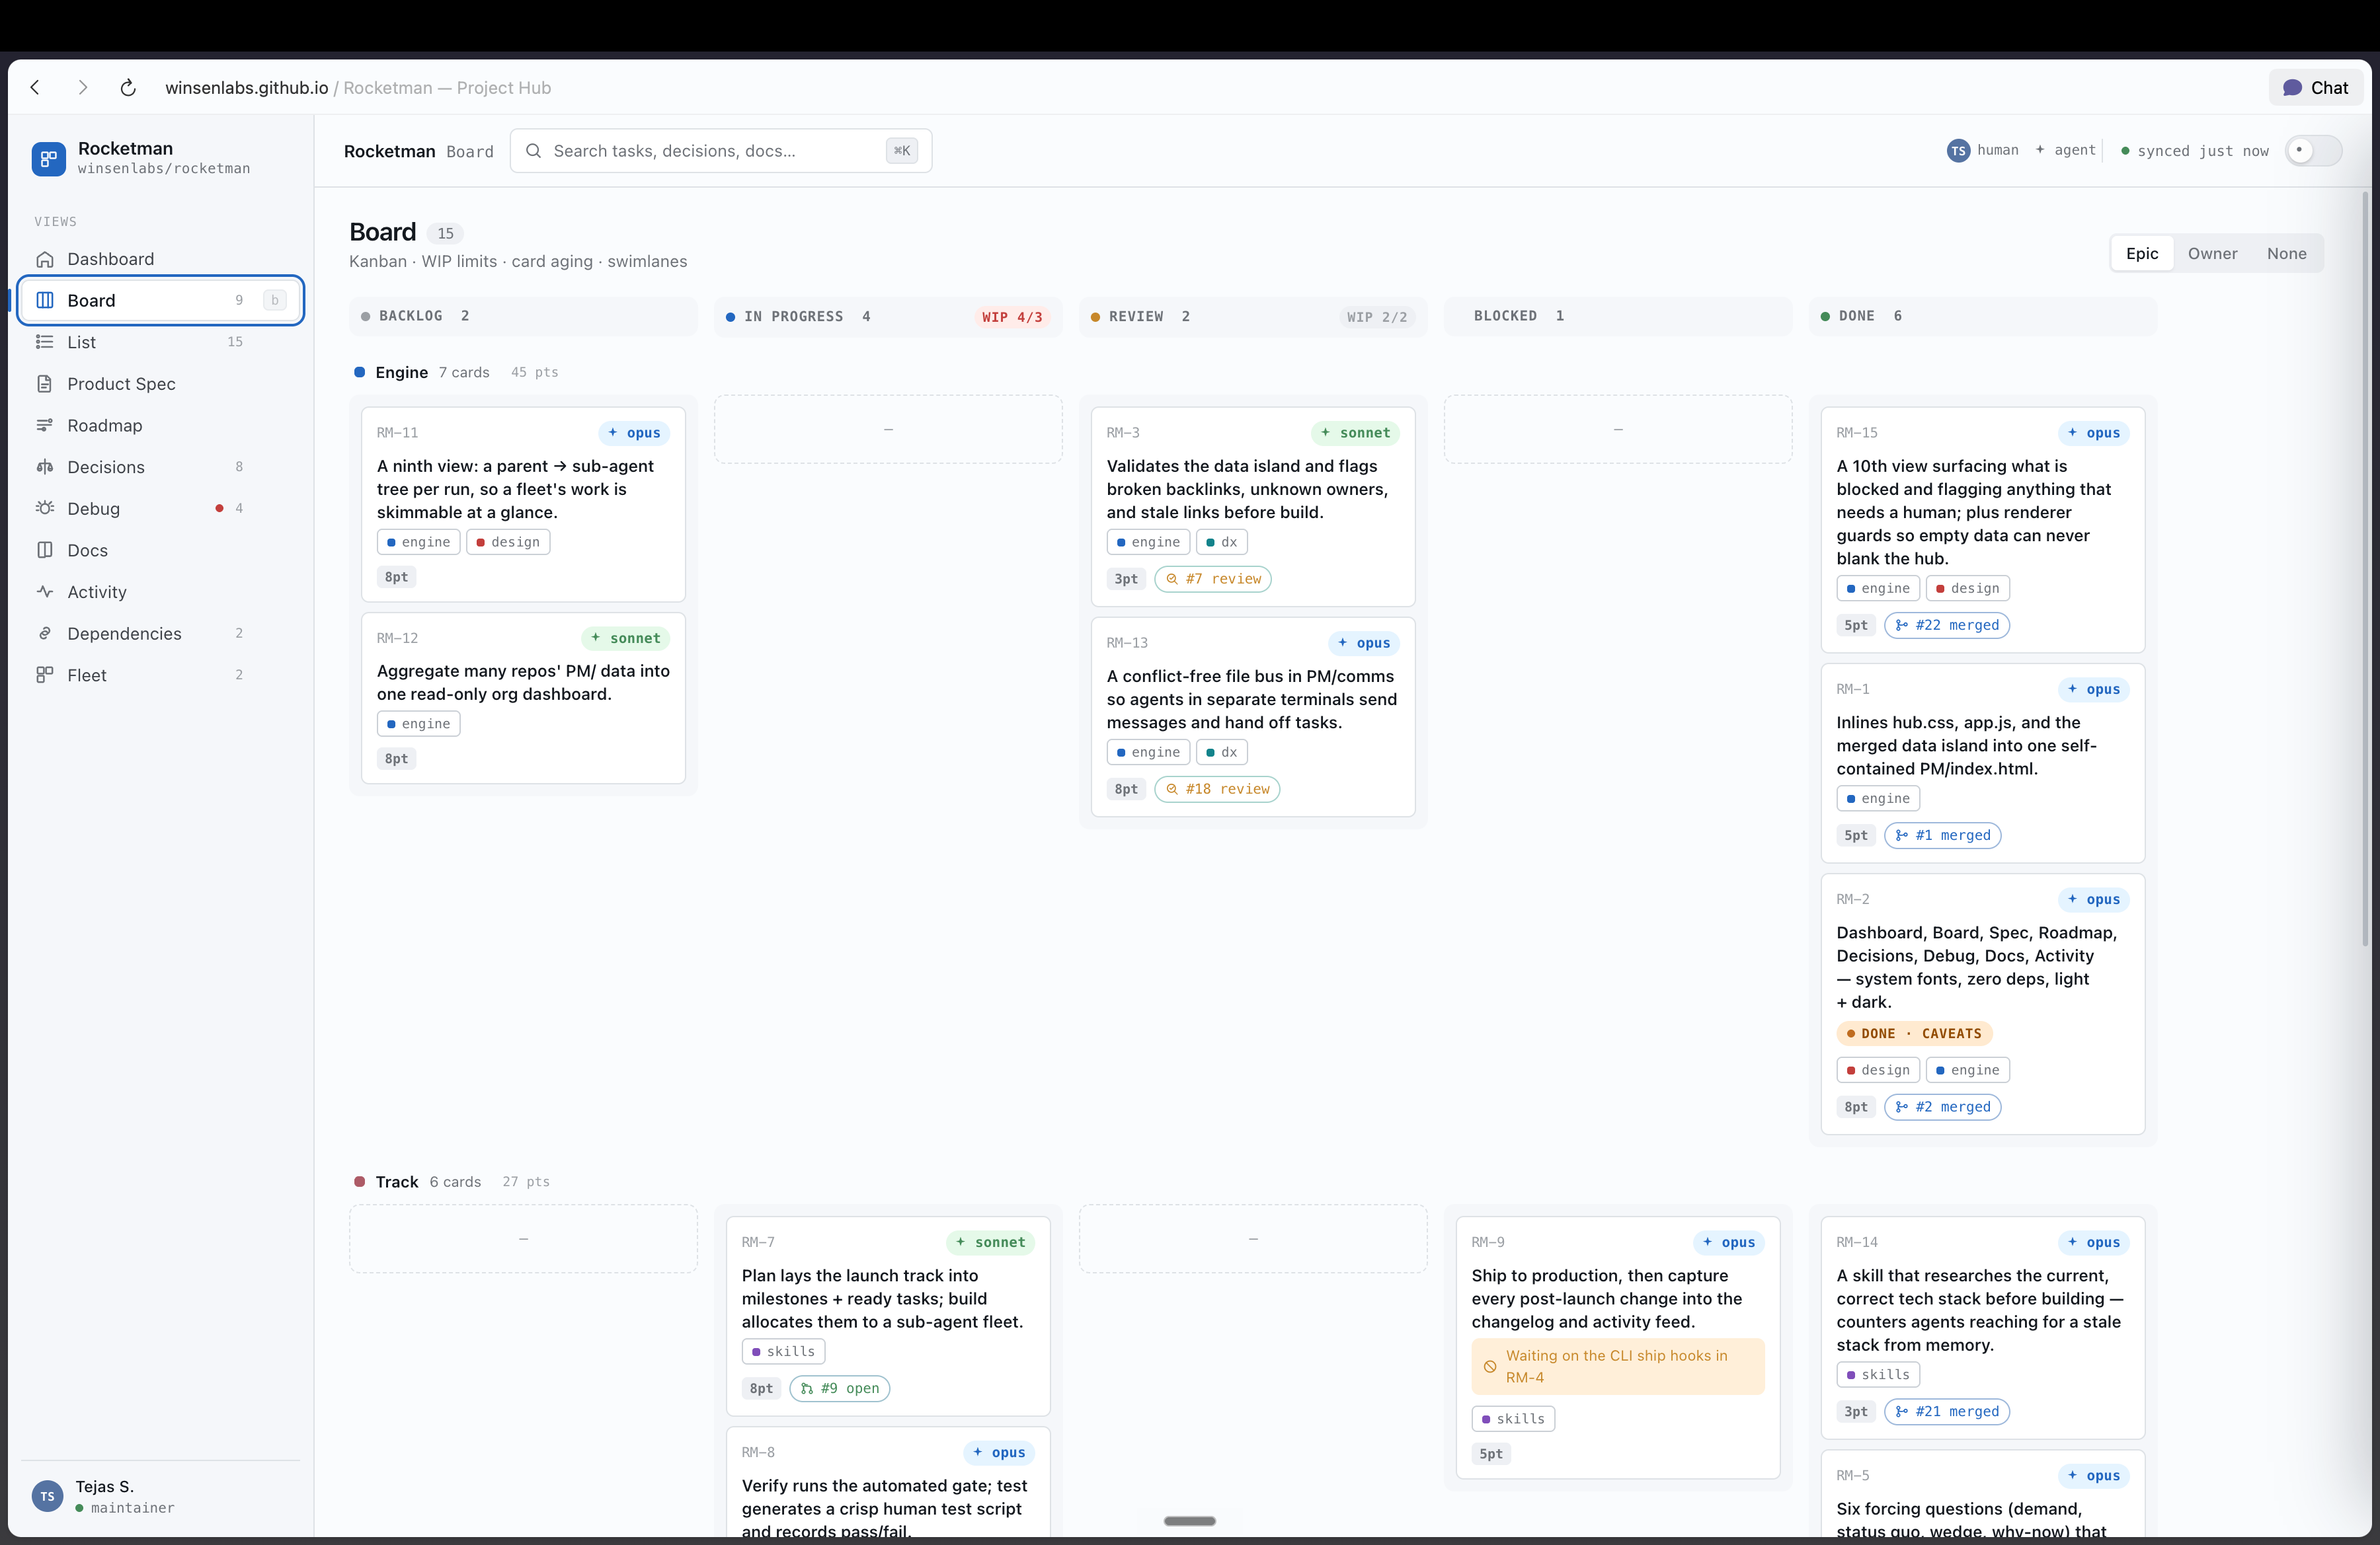Screen dimensions: 2380x1545
Task: Click the Track swimlane header
Action: click(x=452, y=1182)
